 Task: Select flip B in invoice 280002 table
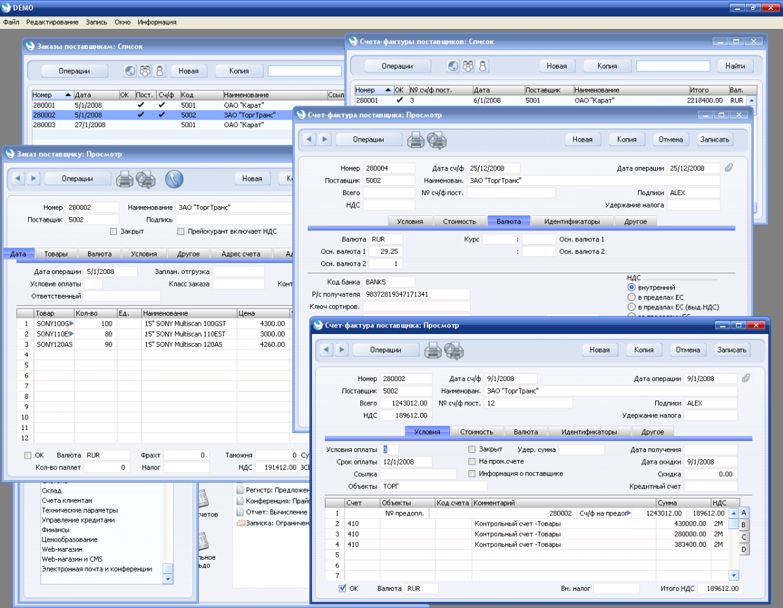click(744, 524)
